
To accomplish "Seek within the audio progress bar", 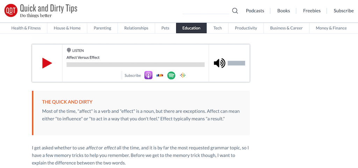I will pos(135,64).
